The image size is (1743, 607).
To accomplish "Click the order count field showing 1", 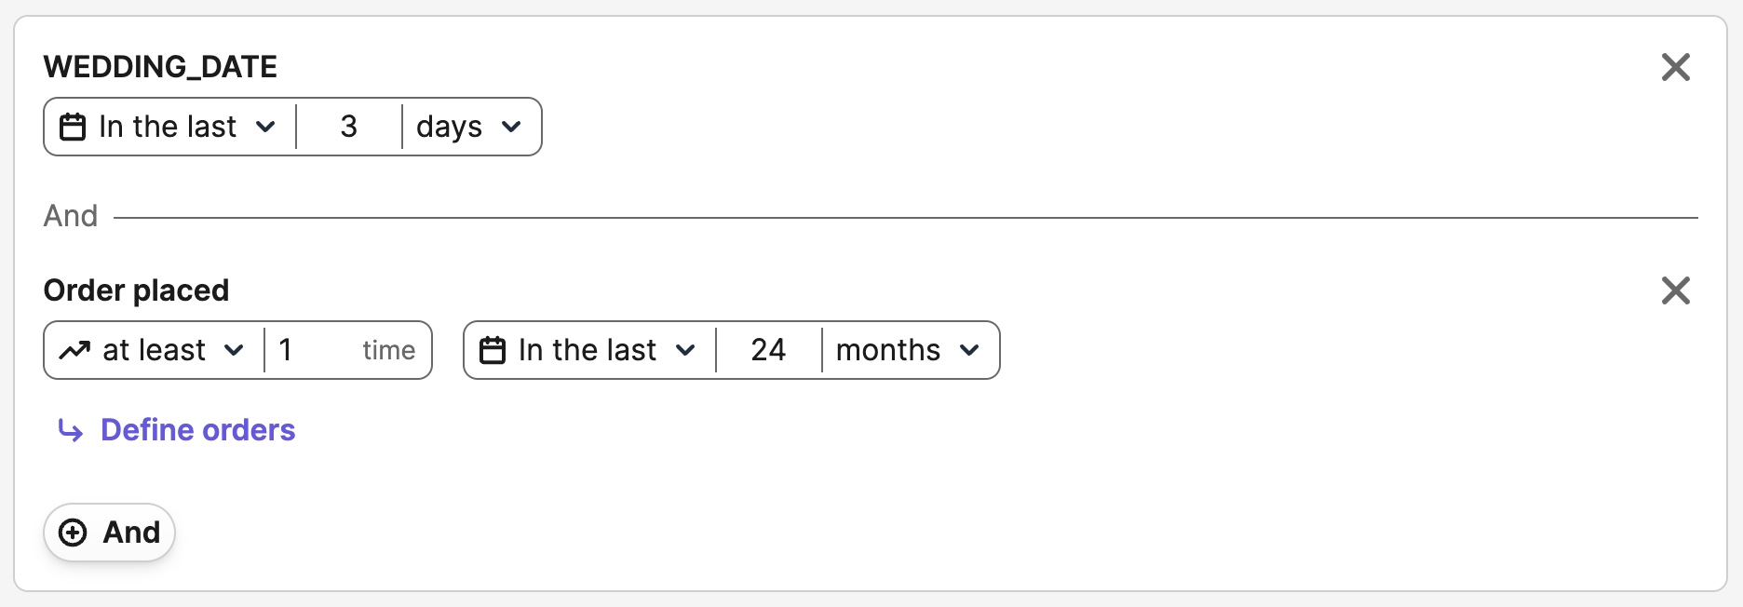I will (307, 350).
